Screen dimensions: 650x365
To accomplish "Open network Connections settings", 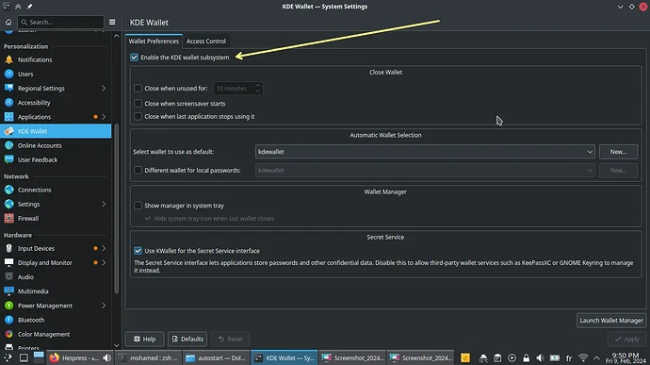I will (x=56, y=190).
